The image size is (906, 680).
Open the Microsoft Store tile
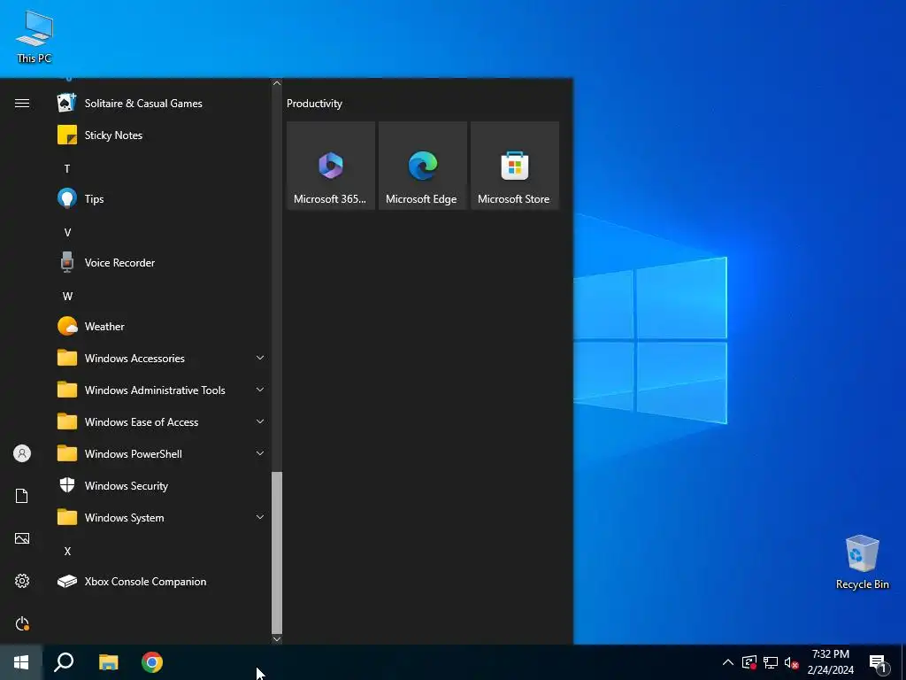click(x=515, y=166)
